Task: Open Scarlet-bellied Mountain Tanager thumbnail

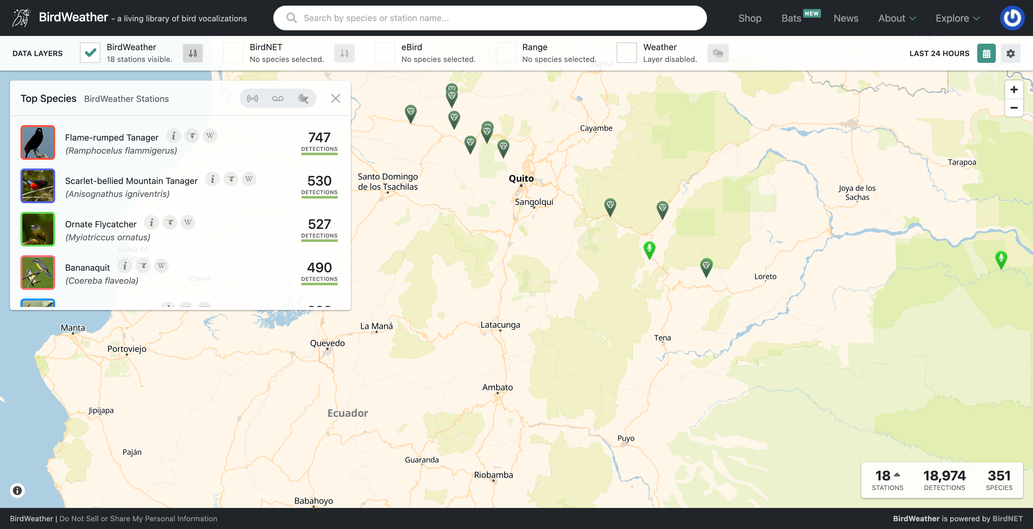Action: coord(38,186)
